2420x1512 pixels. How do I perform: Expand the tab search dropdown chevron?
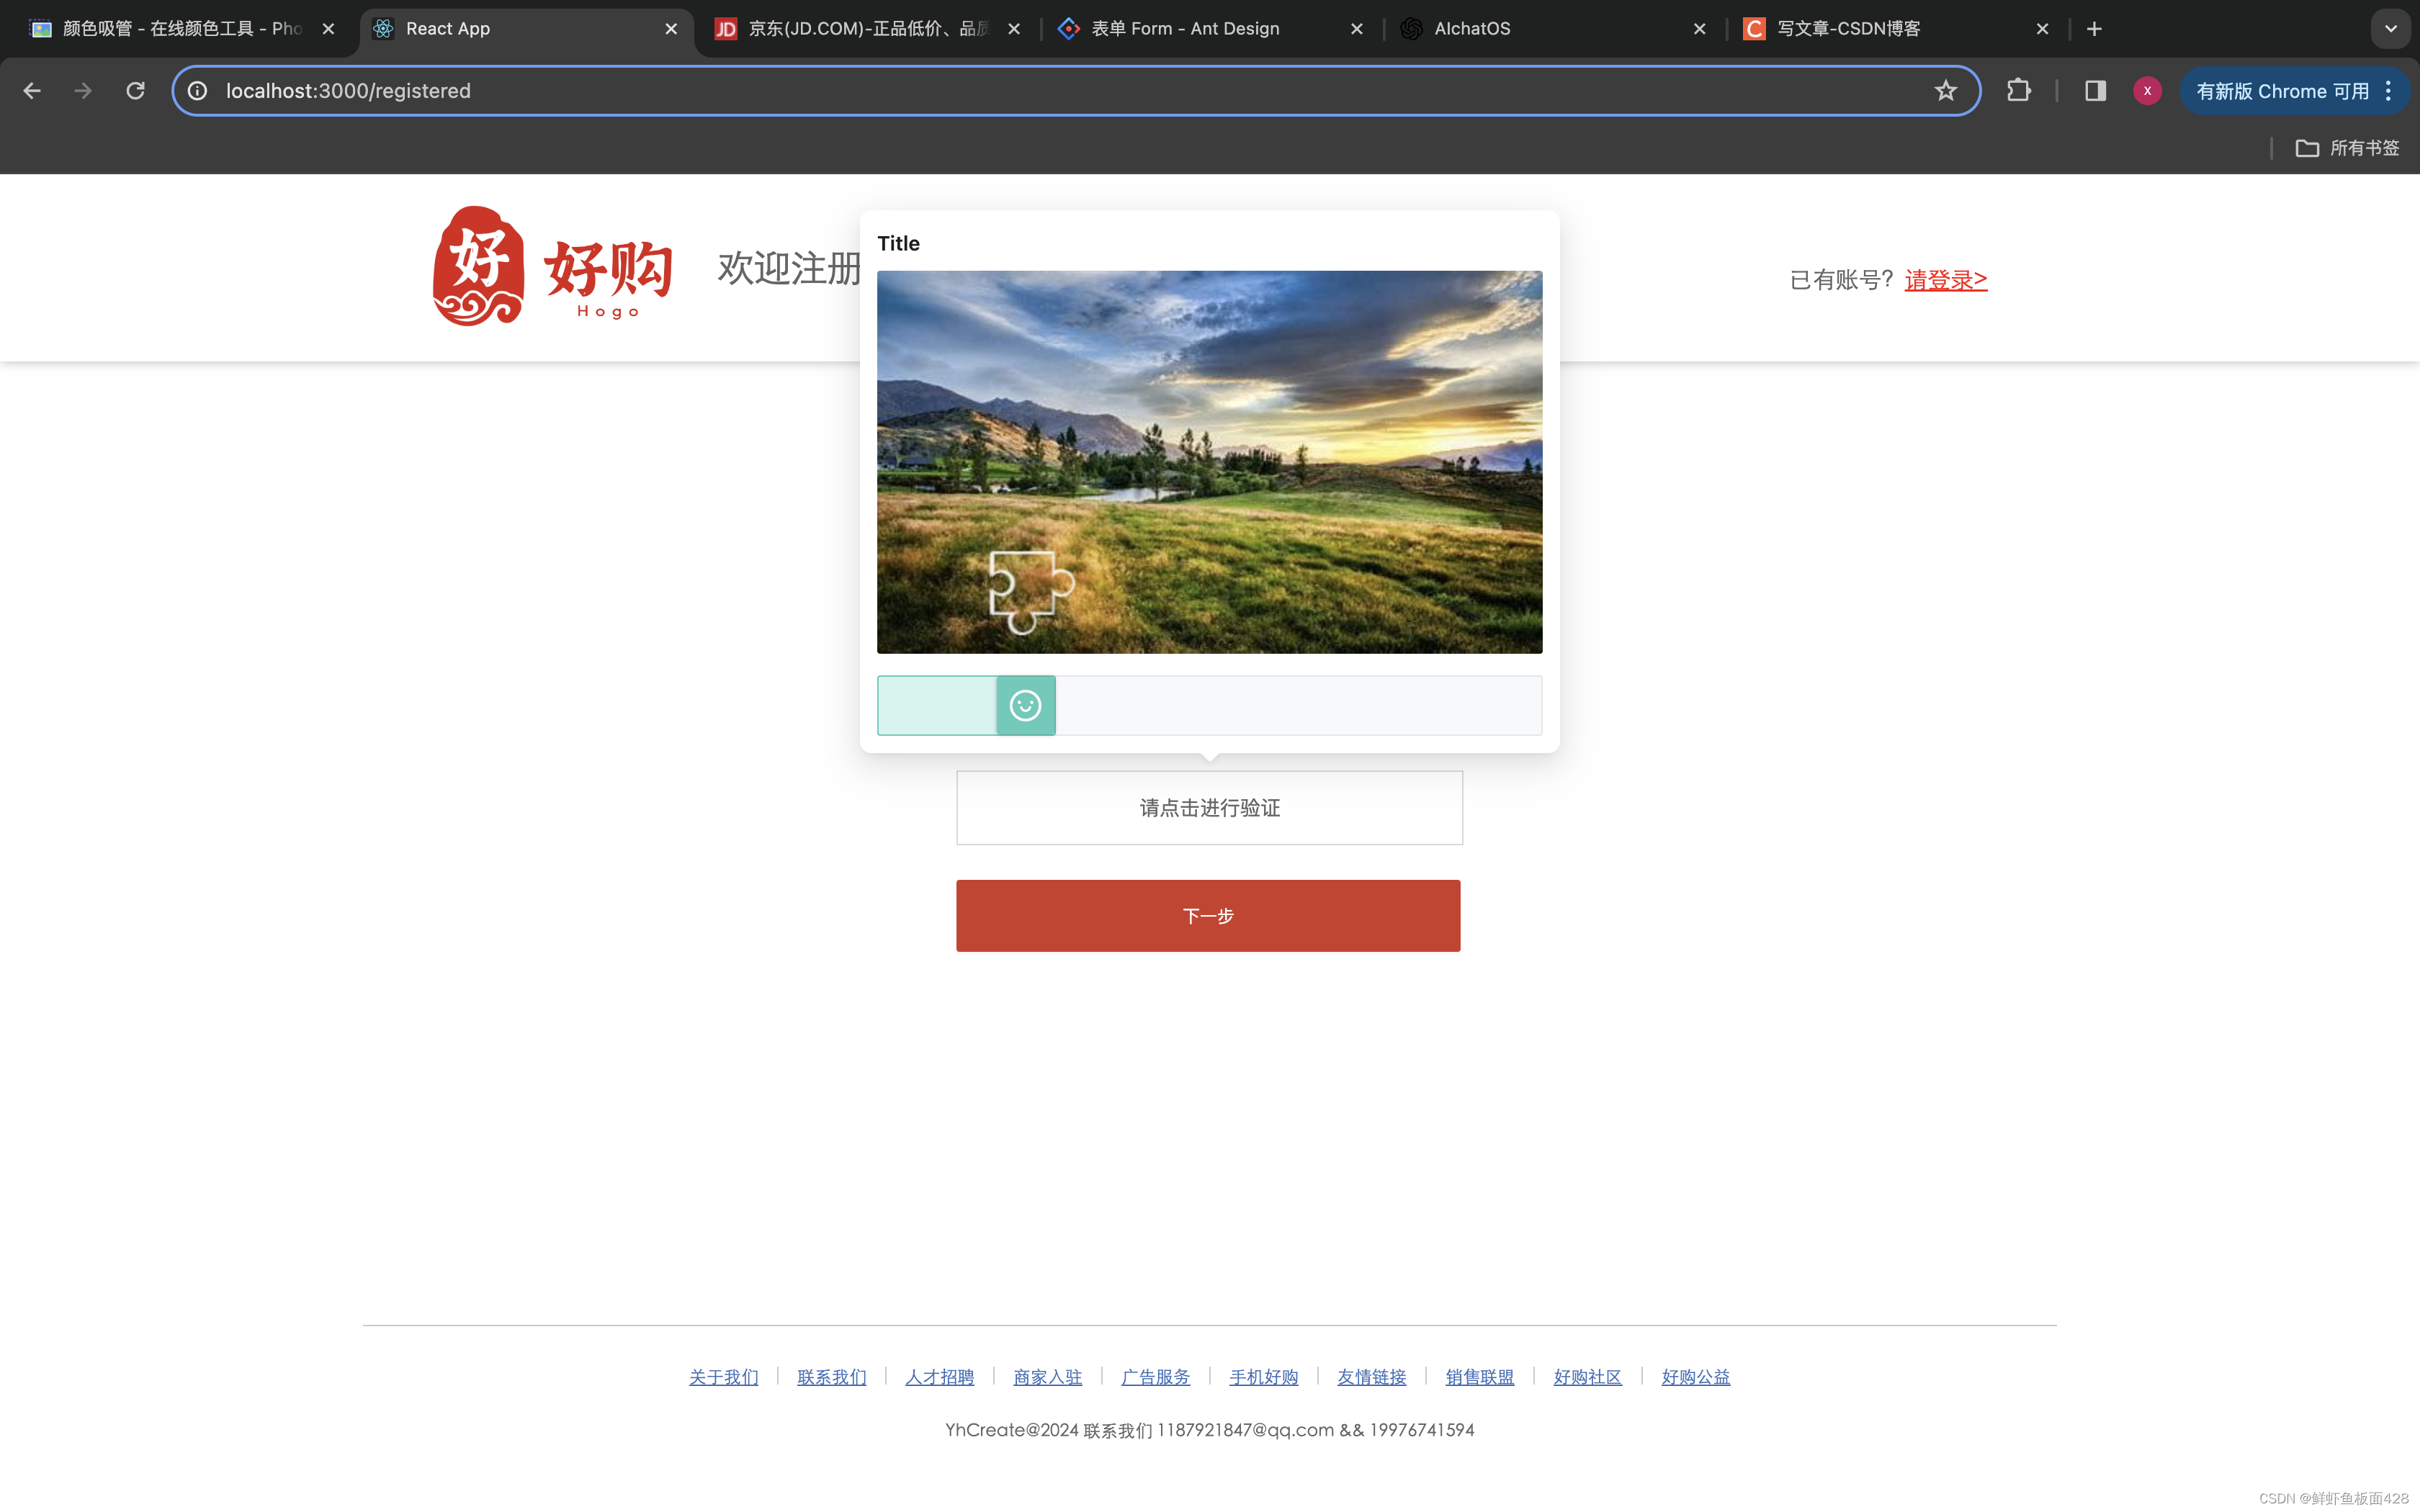[2390, 29]
